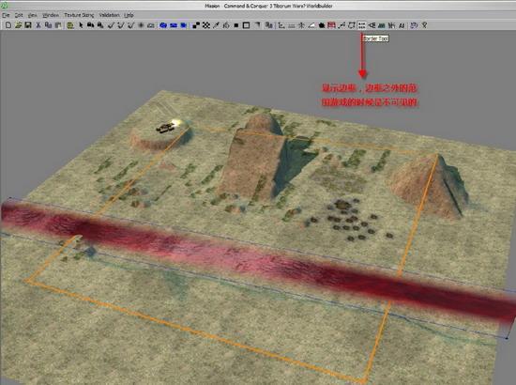The width and height of the screenshot is (516, 385).
Task: Select the polygon trigger outline icon
Action: [x=352, y=25]
